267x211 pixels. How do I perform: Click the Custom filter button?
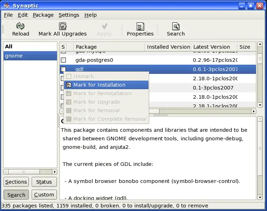point(44,195)
